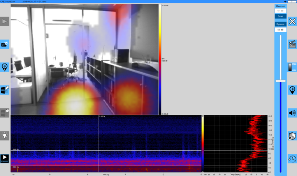Screen dimensions: 297x176
Task: Toggle the speaker audio icon
Action: pos(292,113)
